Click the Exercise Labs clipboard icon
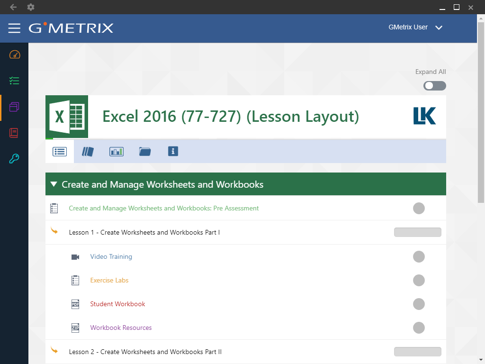Image resolution: width=485 pixels, height=364 pixels. [x=75, y=281]
